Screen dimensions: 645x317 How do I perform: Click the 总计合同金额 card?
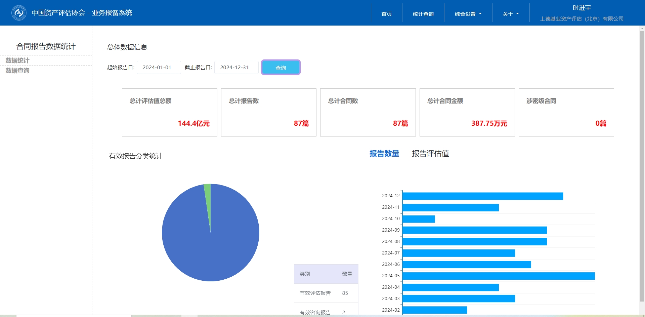(x=467, y=112)
